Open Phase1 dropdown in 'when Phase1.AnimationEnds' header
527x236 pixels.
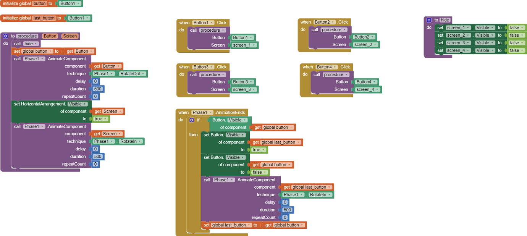click(x=202, y=112)
